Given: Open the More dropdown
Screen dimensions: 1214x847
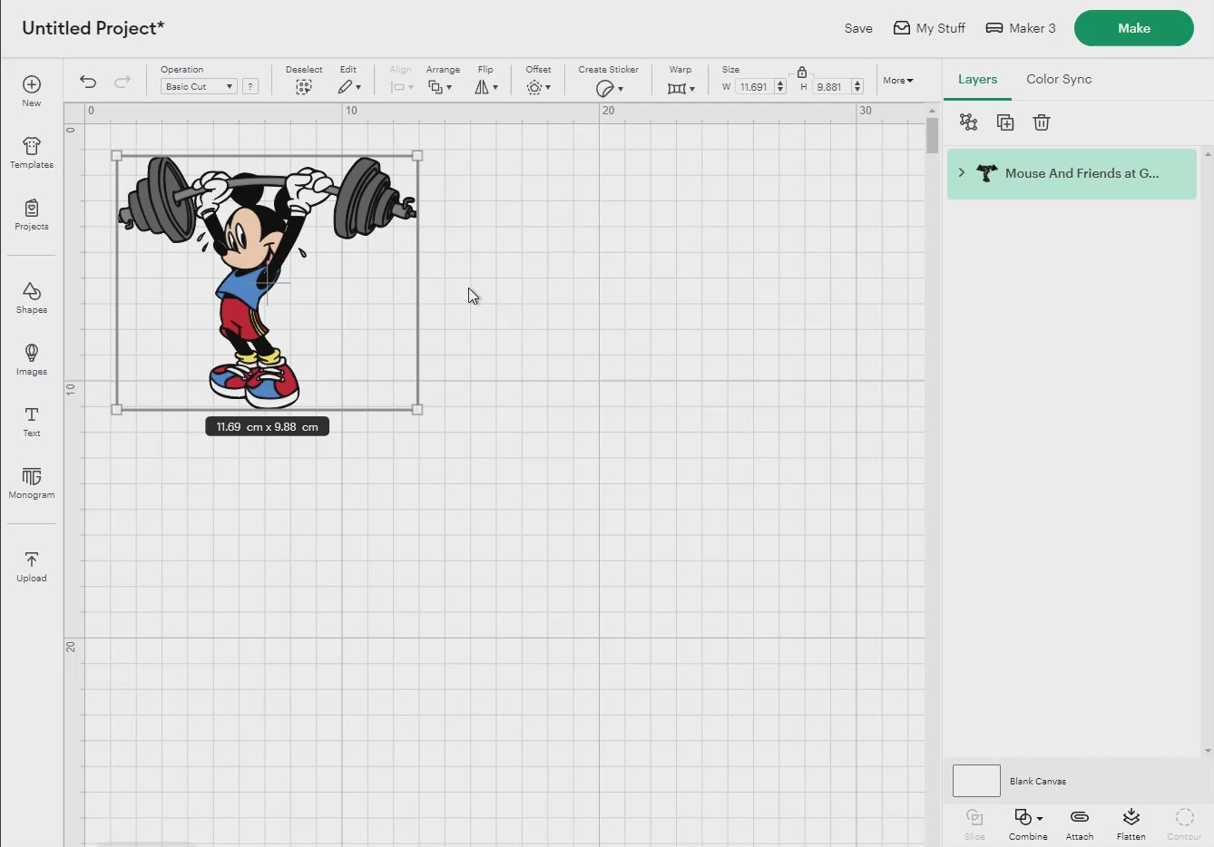Looking at the screenshot, I should [x=898, y=80].
